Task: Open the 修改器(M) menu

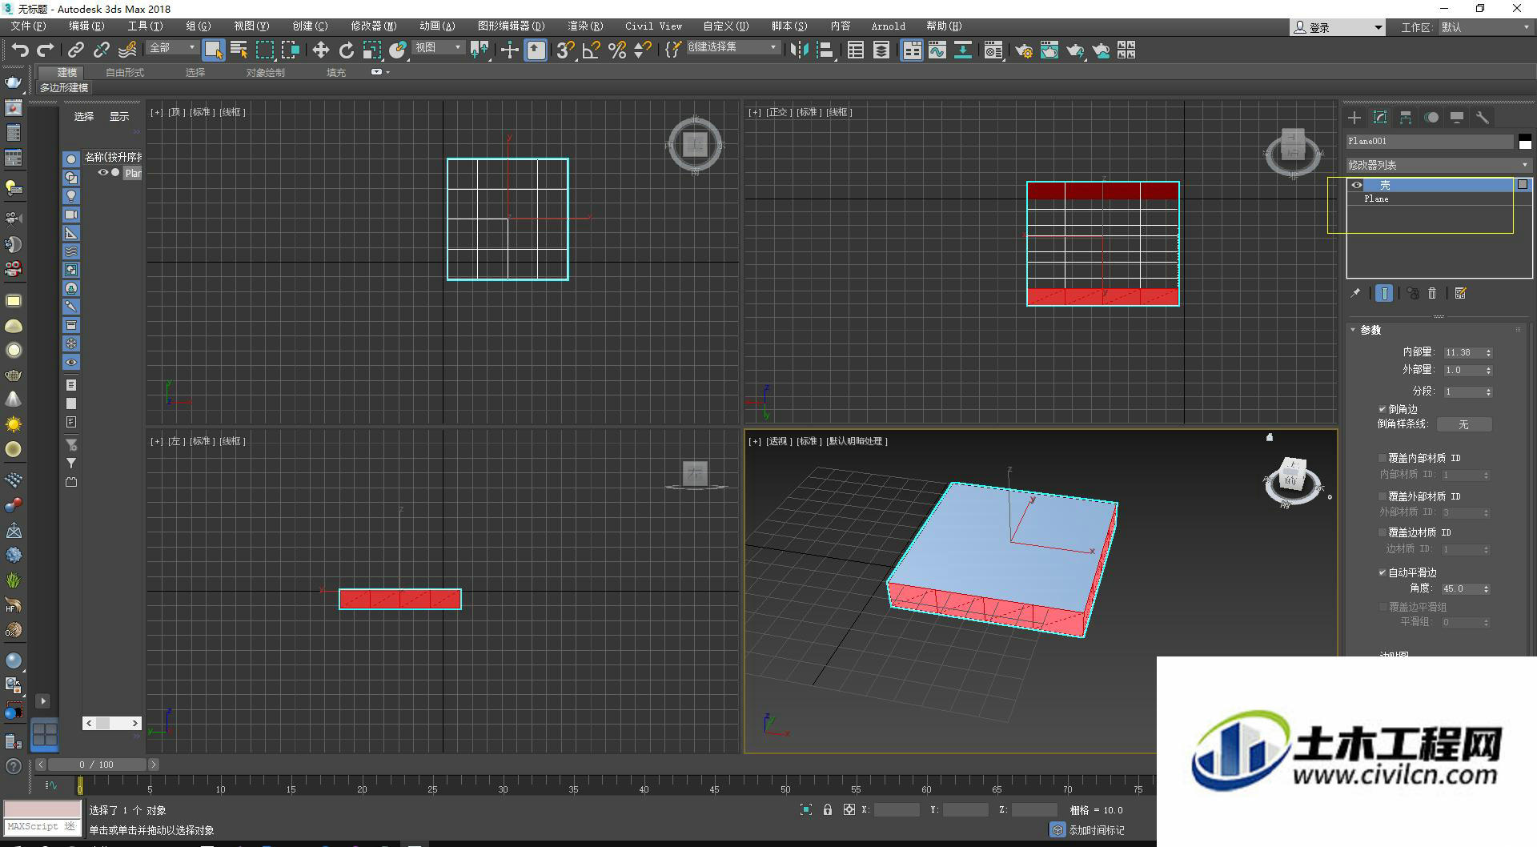Action: 373,26
